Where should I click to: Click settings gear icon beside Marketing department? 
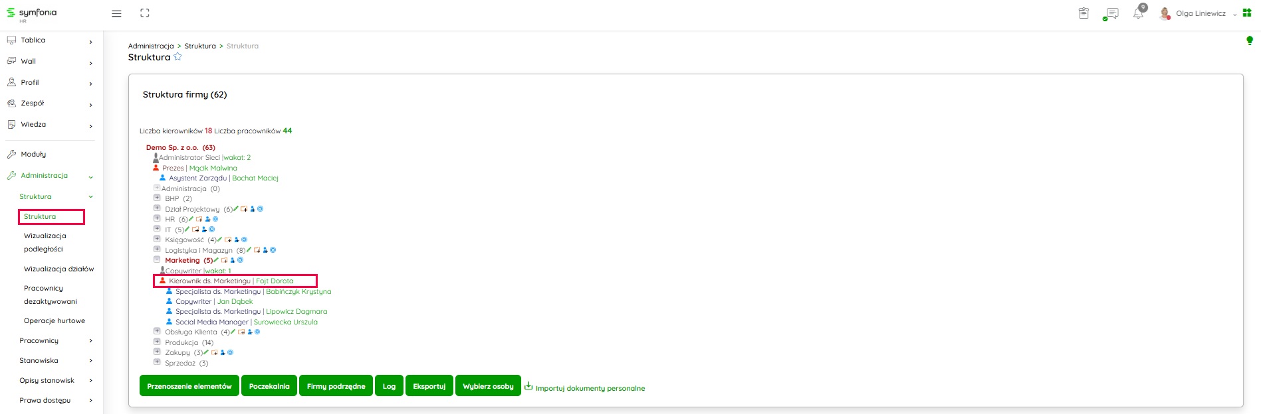(x=241, y=260)
